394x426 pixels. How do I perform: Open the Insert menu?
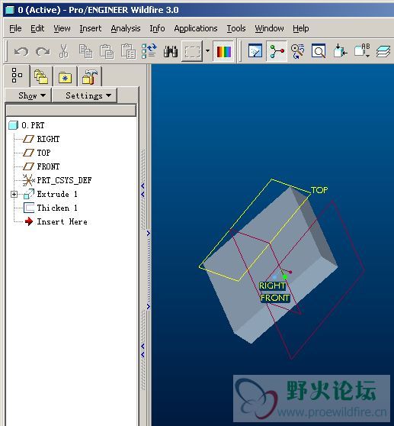coord(90,28)
